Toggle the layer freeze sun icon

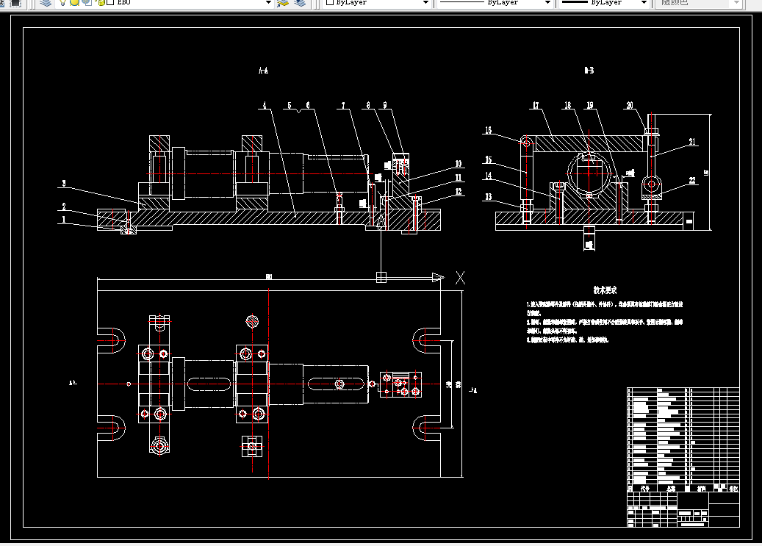(74, 2)
